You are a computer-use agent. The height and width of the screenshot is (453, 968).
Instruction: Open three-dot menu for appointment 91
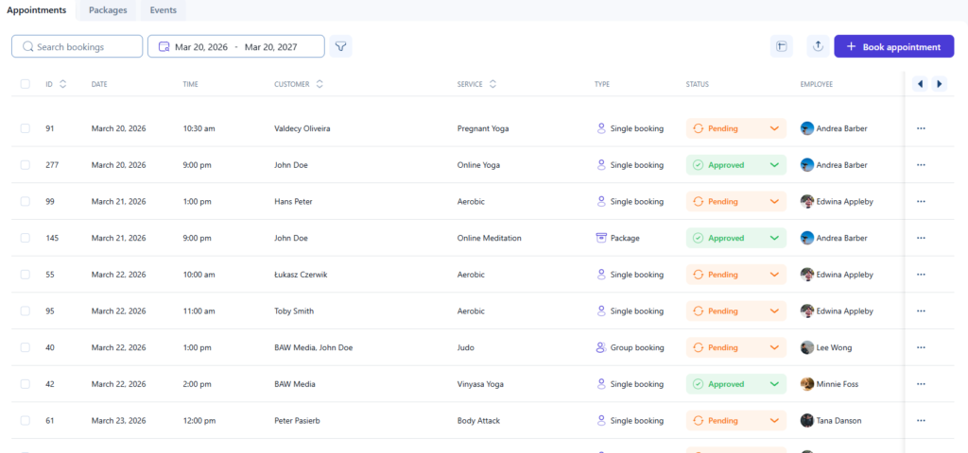click(x=921, y=128)
